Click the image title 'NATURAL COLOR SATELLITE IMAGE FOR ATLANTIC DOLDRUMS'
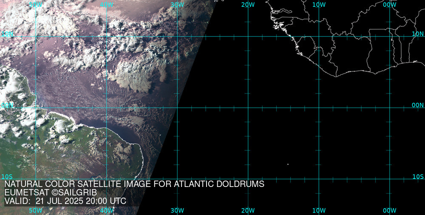Viewport: 425px width, 215px height. (134, 184)
